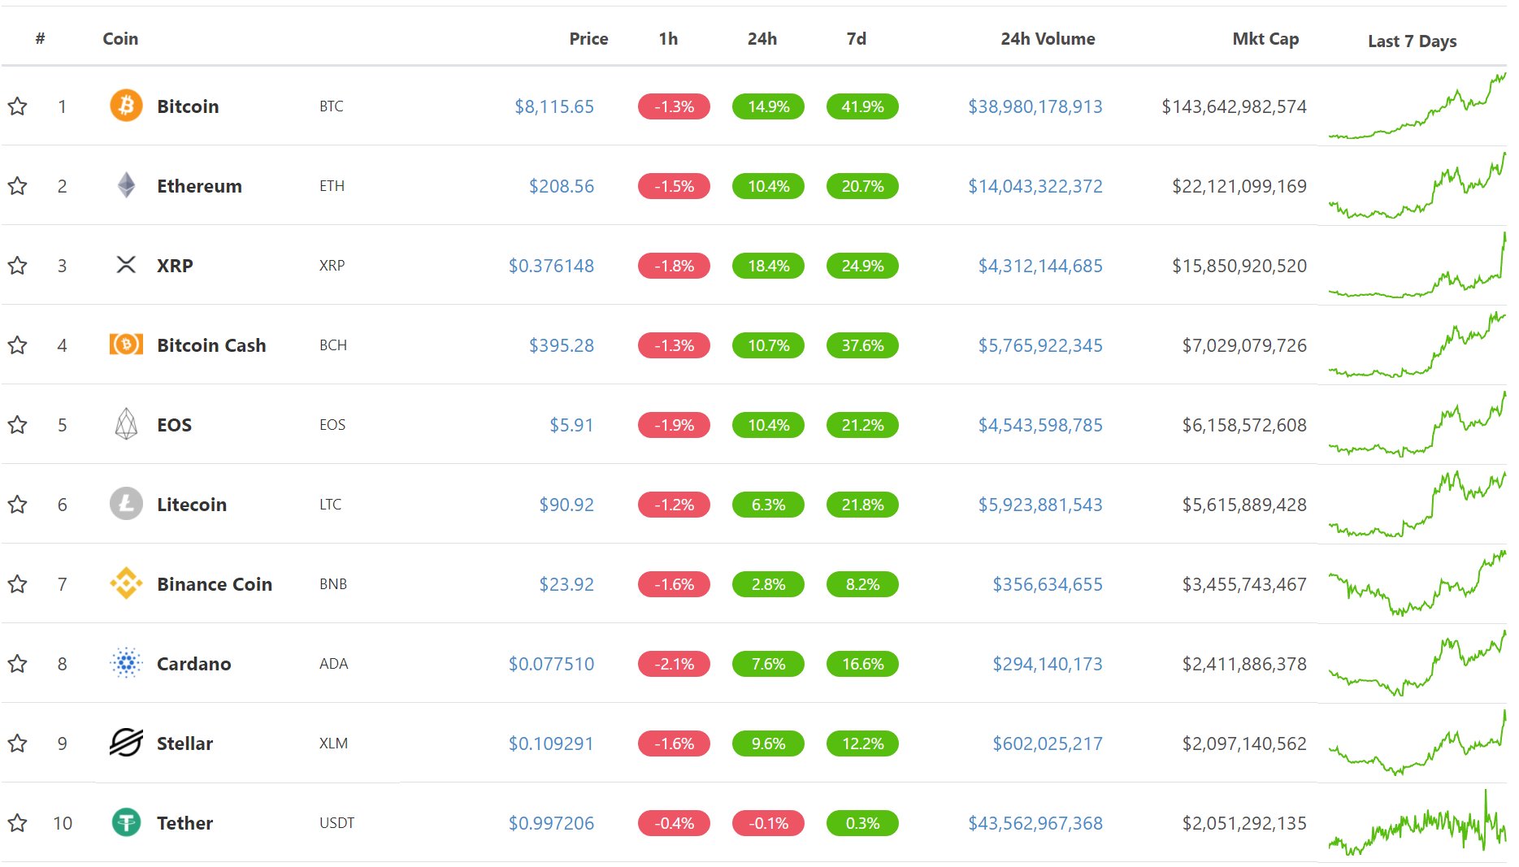This screenshot has width=1519, height=867.
Task: Open the Binance Coin name link
Action: tap(215, 583)
